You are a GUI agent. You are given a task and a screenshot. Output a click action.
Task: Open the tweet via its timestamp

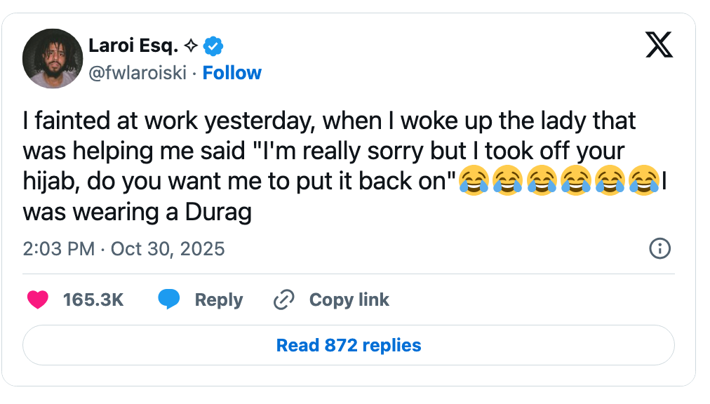click(58, 248)
